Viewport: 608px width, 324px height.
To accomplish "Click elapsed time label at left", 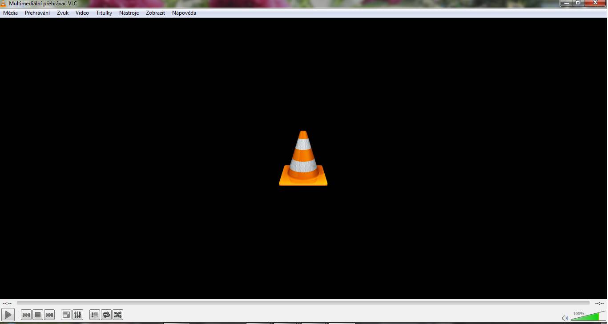I will point(7,303).
